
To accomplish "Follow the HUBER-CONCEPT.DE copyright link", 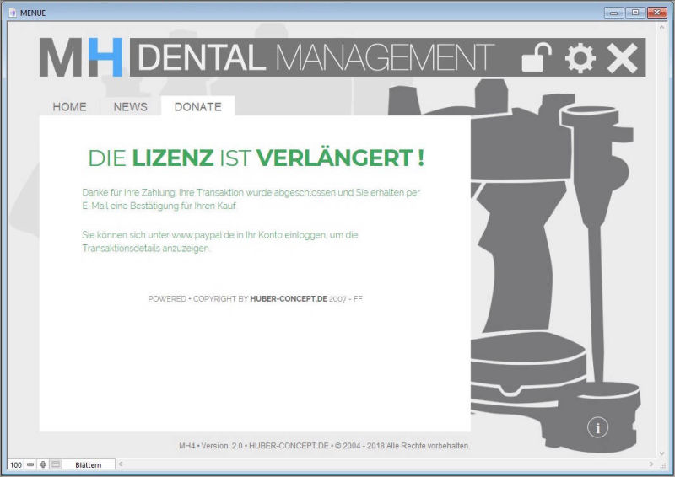I will pyautogui.click(x=288, y=299).
